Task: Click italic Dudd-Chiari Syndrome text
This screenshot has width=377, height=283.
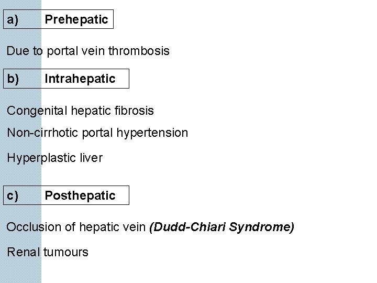Action: pos(221,227)
